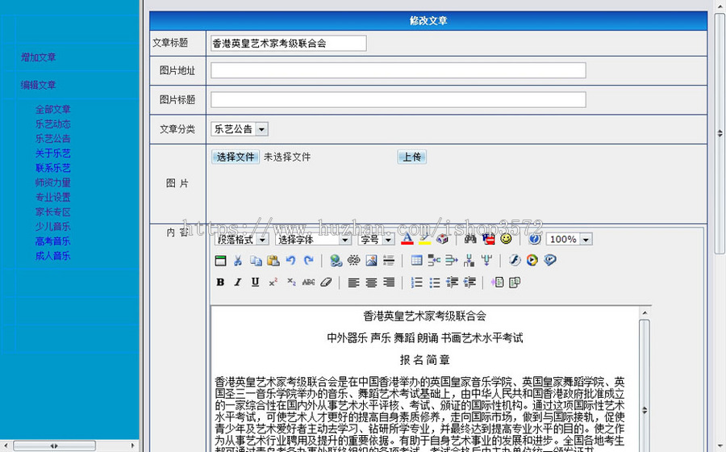Click the 图片地址 image address field
The height and width of the screenshot is (452, 726).
pyautogui.click(x=398, y=70)
